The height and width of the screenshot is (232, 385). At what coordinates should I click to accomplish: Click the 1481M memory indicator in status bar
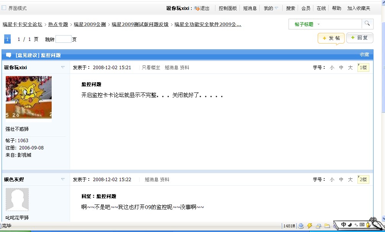pyautogui.click(x=289, y=226)
